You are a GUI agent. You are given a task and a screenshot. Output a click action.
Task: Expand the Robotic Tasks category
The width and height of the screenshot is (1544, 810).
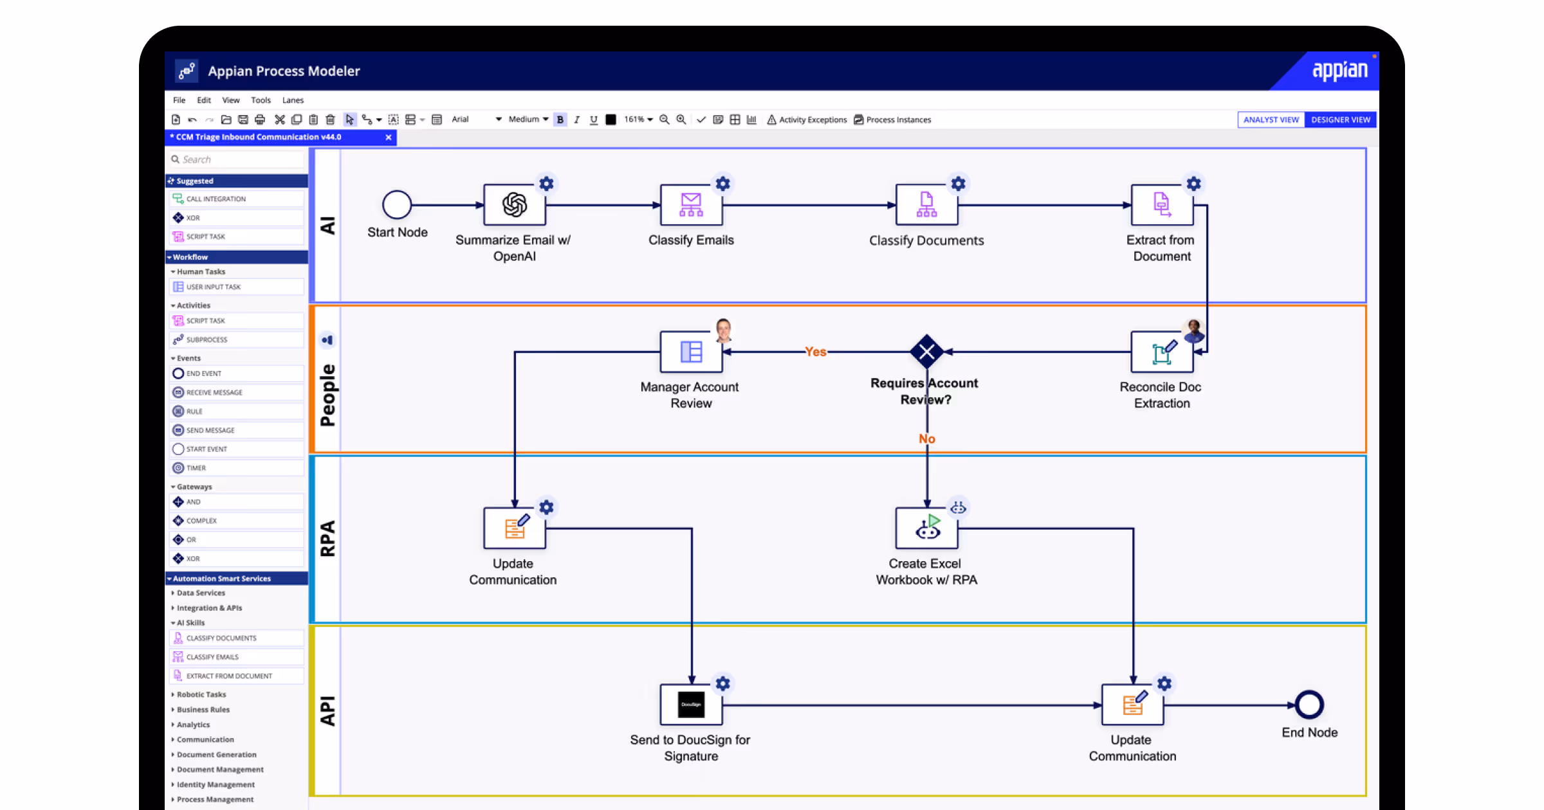[201, 694]
